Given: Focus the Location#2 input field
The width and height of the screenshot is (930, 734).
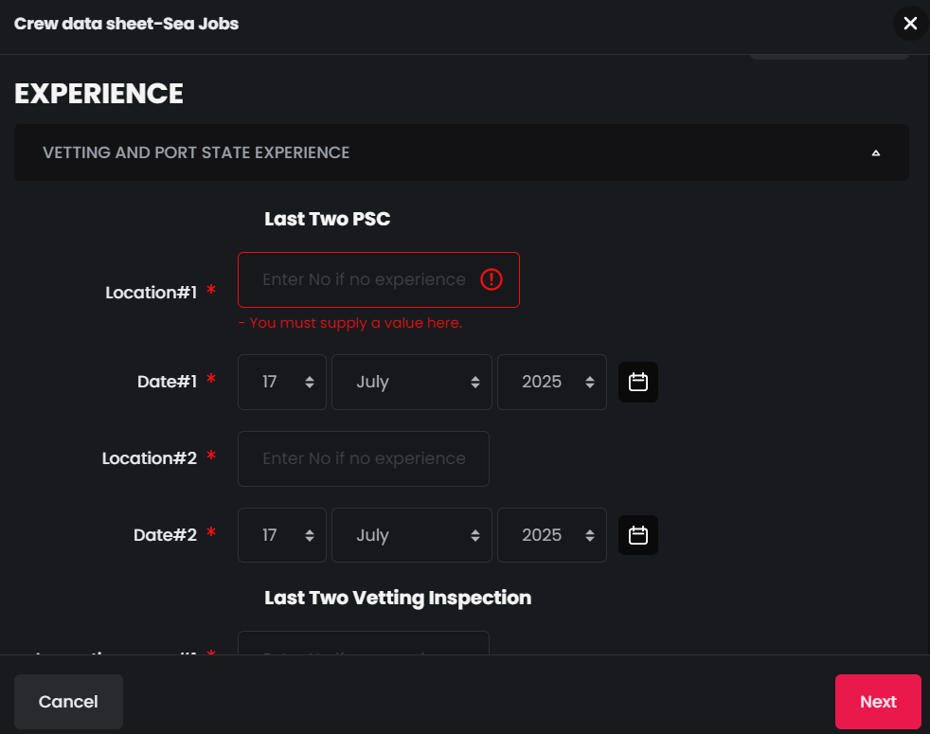Looking at the screenshot, I should click(363, 458).
